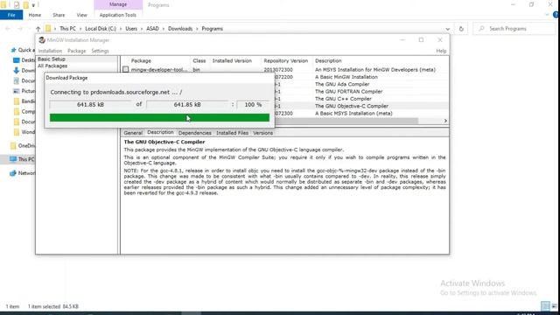Screen dimensions: 560x315
Task: Sort by the Class column header
Action: point(199,60)
